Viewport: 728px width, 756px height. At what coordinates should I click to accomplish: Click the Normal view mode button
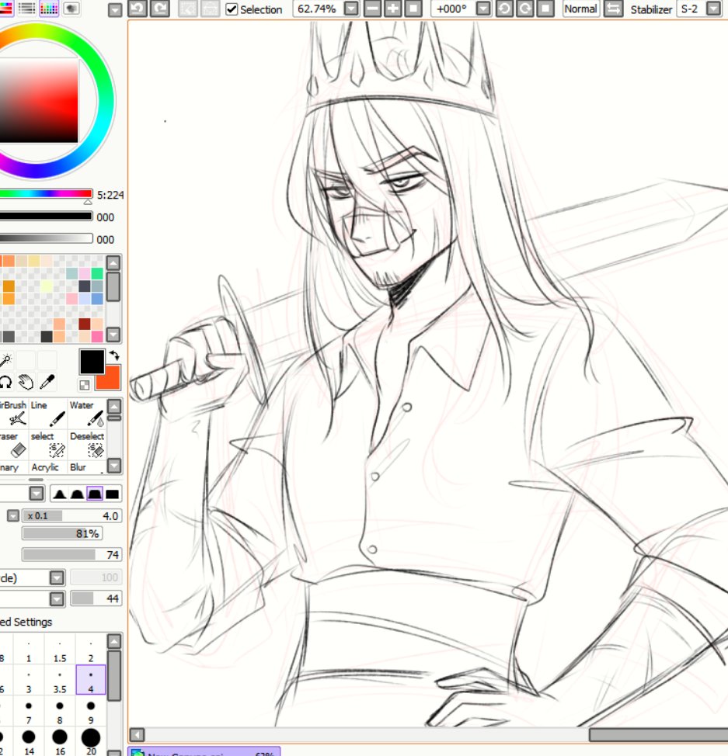(x=580, y=9)
